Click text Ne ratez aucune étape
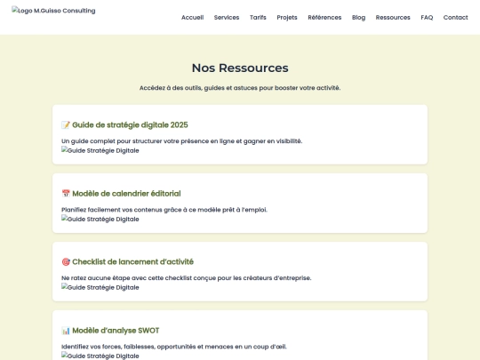The width and height of the screenshot is (480, 360). click(x=187, y=278)
